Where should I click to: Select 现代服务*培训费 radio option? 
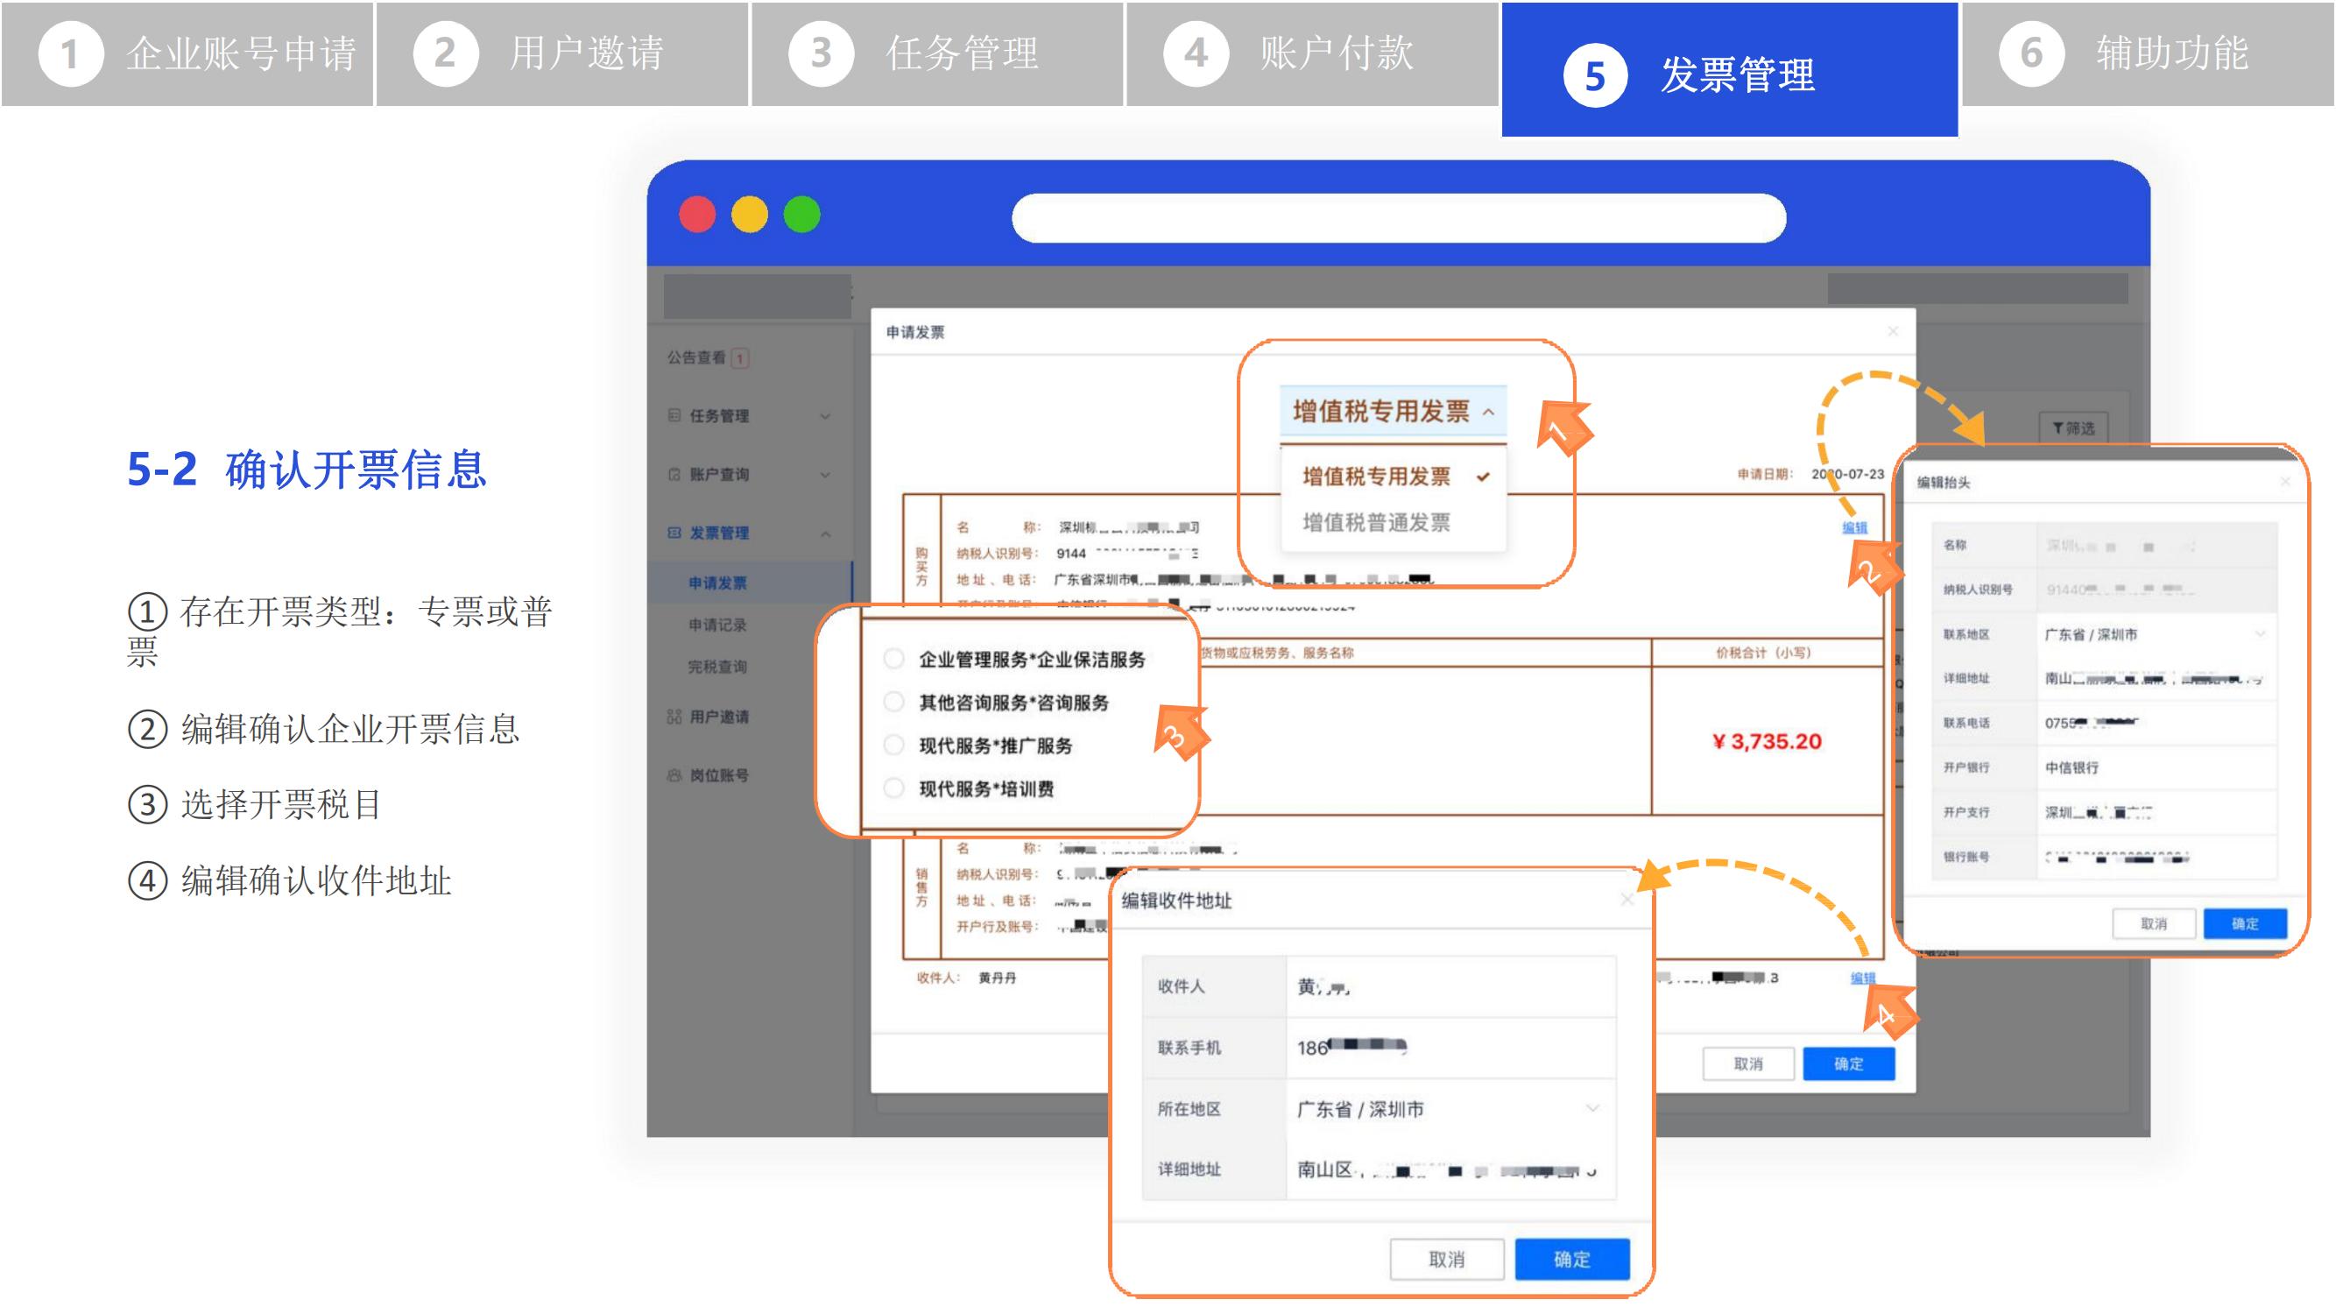[894, 788]
